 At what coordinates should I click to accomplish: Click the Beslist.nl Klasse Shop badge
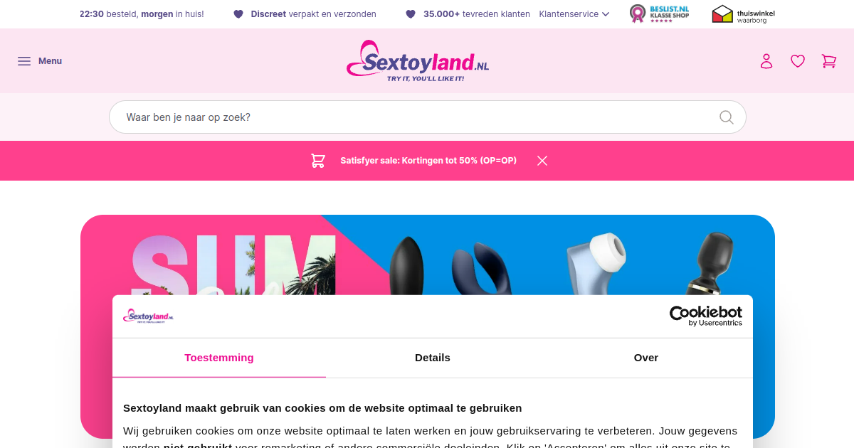point(659,14)
